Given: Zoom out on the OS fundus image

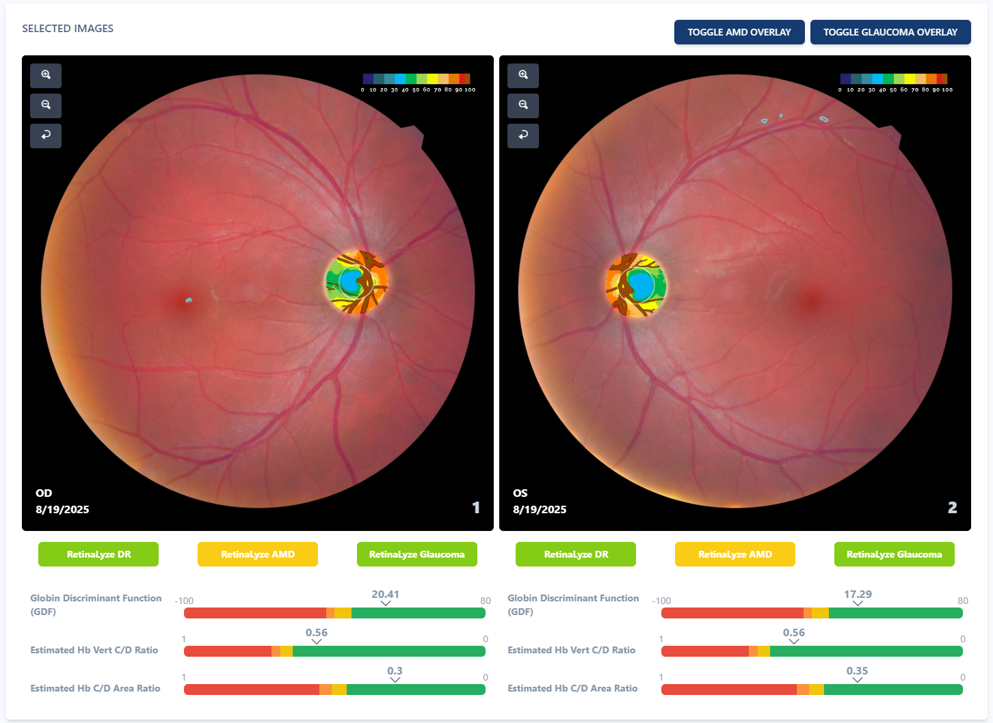Looking at the screenshot, I should (x=523, y=105).
